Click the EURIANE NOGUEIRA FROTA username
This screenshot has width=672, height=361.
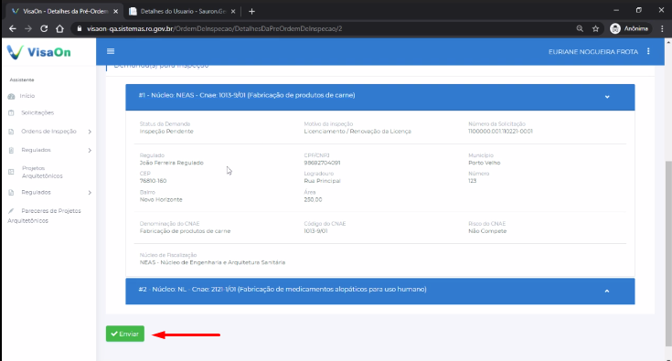(593, 52)
